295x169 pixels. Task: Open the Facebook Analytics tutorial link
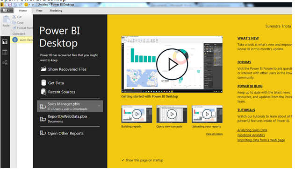click(251, 135)
